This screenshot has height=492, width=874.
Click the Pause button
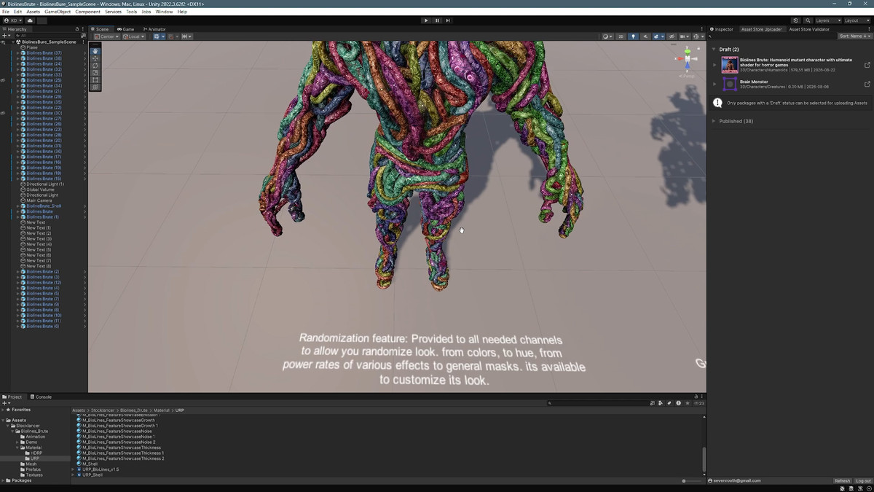pyautogui.click(x=437, y=20)
